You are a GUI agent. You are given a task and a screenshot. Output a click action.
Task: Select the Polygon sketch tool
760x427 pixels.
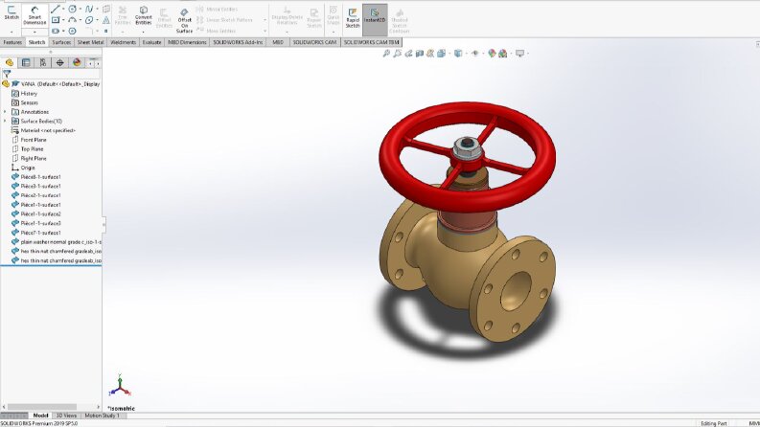click(x=72, y=31)
